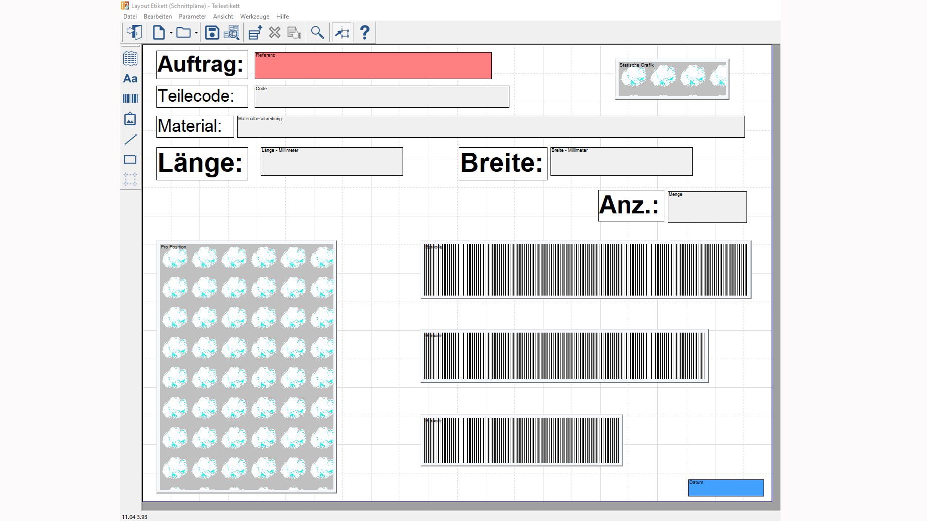Click the save floppy disk icon
927x521 pixels.
click(x=212, y=33)
